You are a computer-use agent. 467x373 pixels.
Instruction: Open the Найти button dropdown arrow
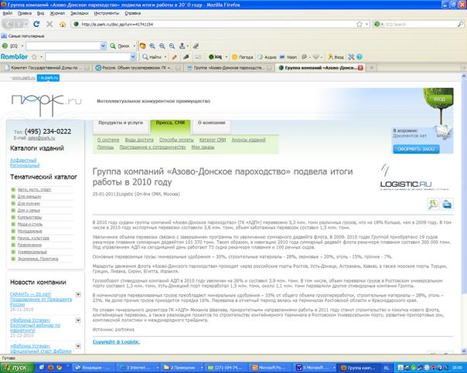[x=165, y=57]
